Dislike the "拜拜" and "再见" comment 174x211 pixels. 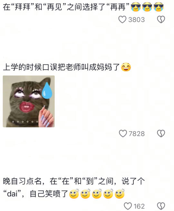pyautogui.click(x=161, y=20)
